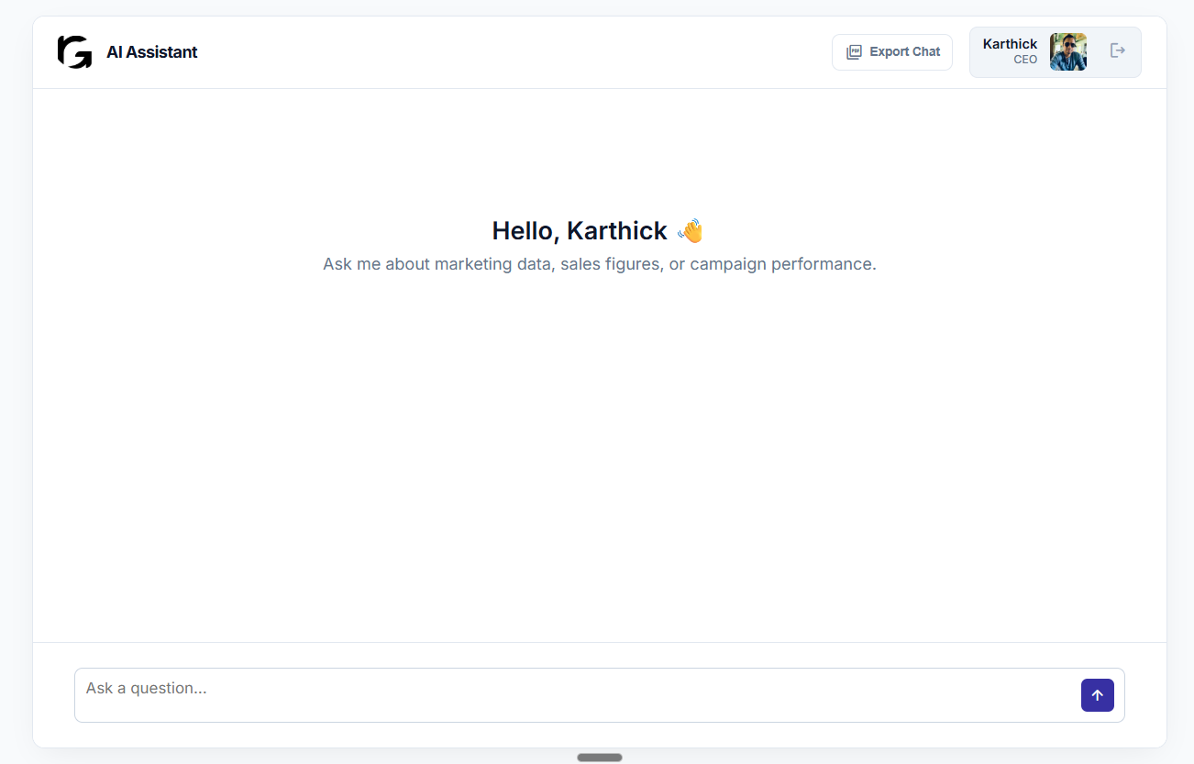Click the Export Chat button
Image resolution: width=1194 pixels, height=764 pixels.
891,52
